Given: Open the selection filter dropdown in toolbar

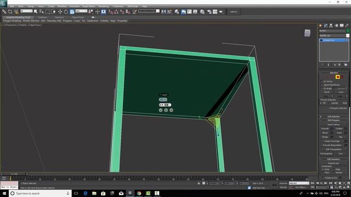Looking at the screenshot, I should click(x=26, y=11).
